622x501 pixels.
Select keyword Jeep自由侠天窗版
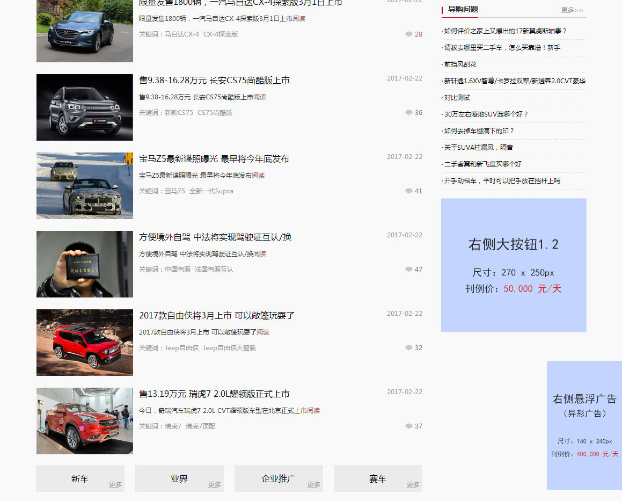click(229, 348)
